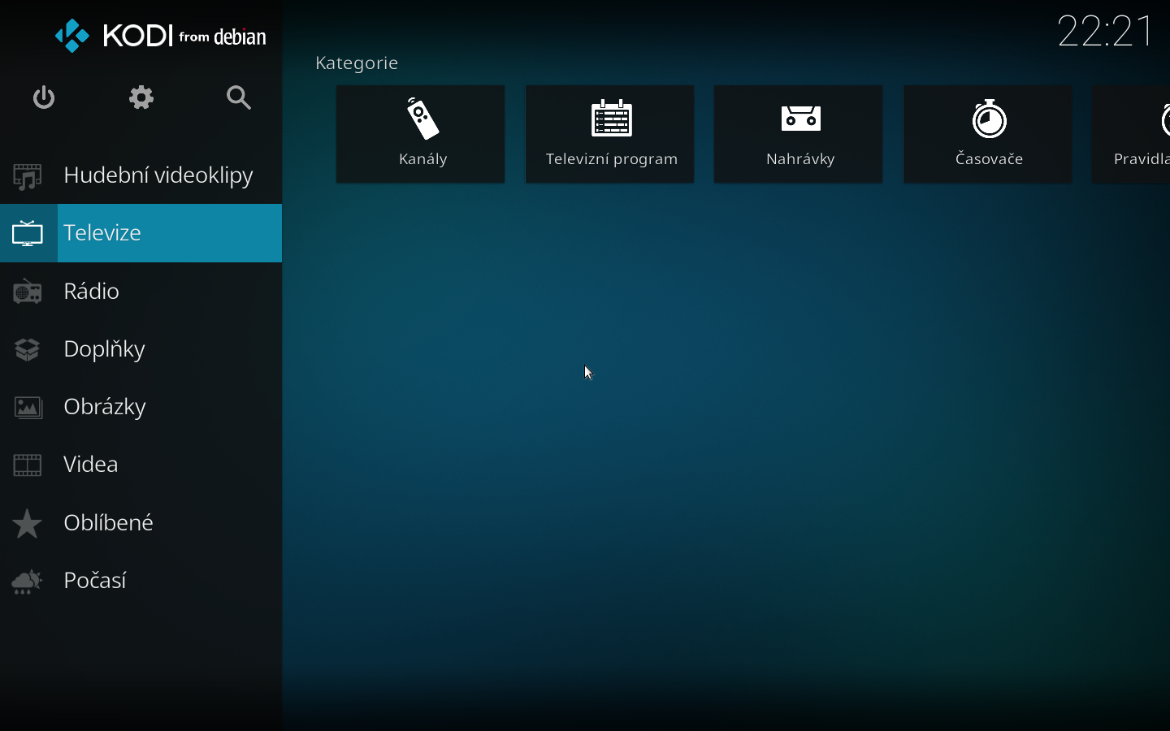This screenshot has width=1170, height=731.
Task: Go to the Rádio section
Action: (141, 291)
